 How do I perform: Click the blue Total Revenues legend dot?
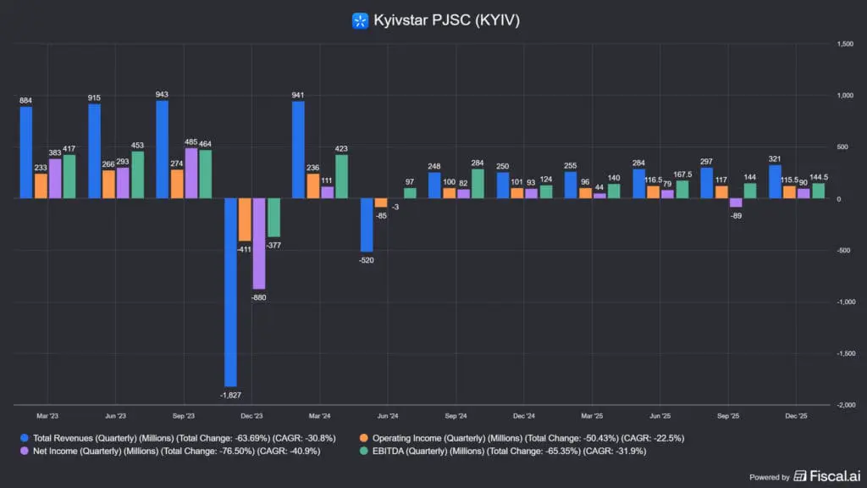pyautogui.click(x=25, y=438)
